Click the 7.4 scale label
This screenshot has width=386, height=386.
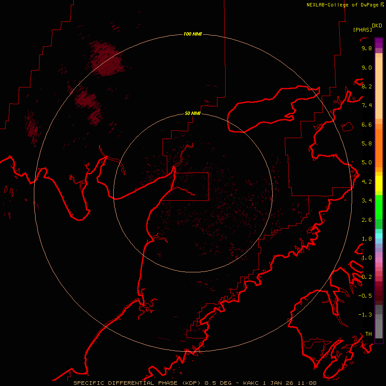367,106
